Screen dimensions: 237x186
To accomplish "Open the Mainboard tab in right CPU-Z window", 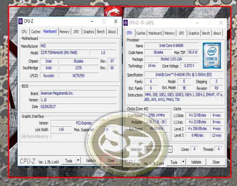I will [x=155, y=33].
